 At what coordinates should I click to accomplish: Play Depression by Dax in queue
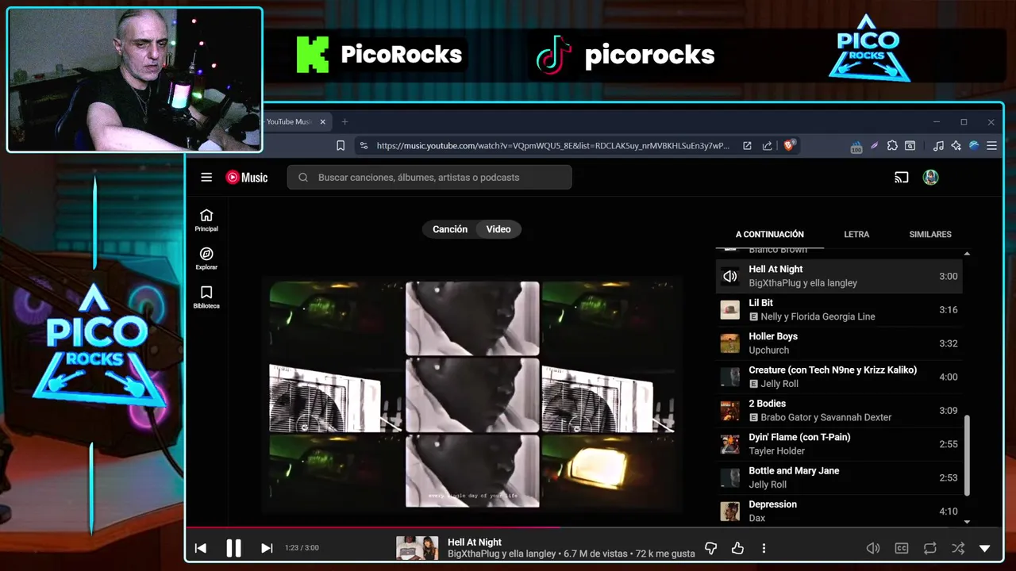(840, 511)
